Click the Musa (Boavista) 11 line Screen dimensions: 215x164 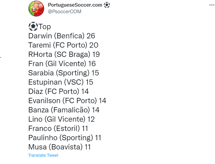[x=59, y=147]
